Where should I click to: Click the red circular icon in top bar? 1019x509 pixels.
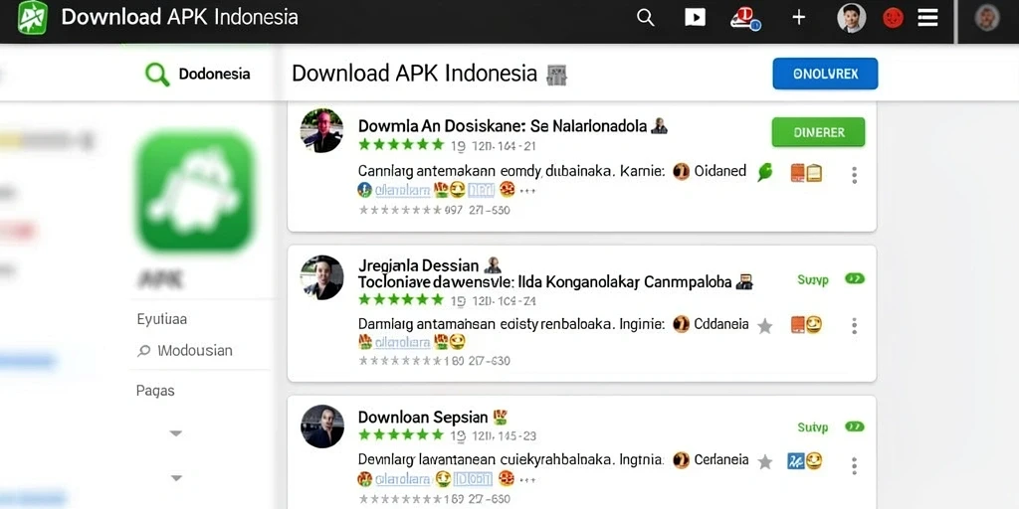coord(893,18)
